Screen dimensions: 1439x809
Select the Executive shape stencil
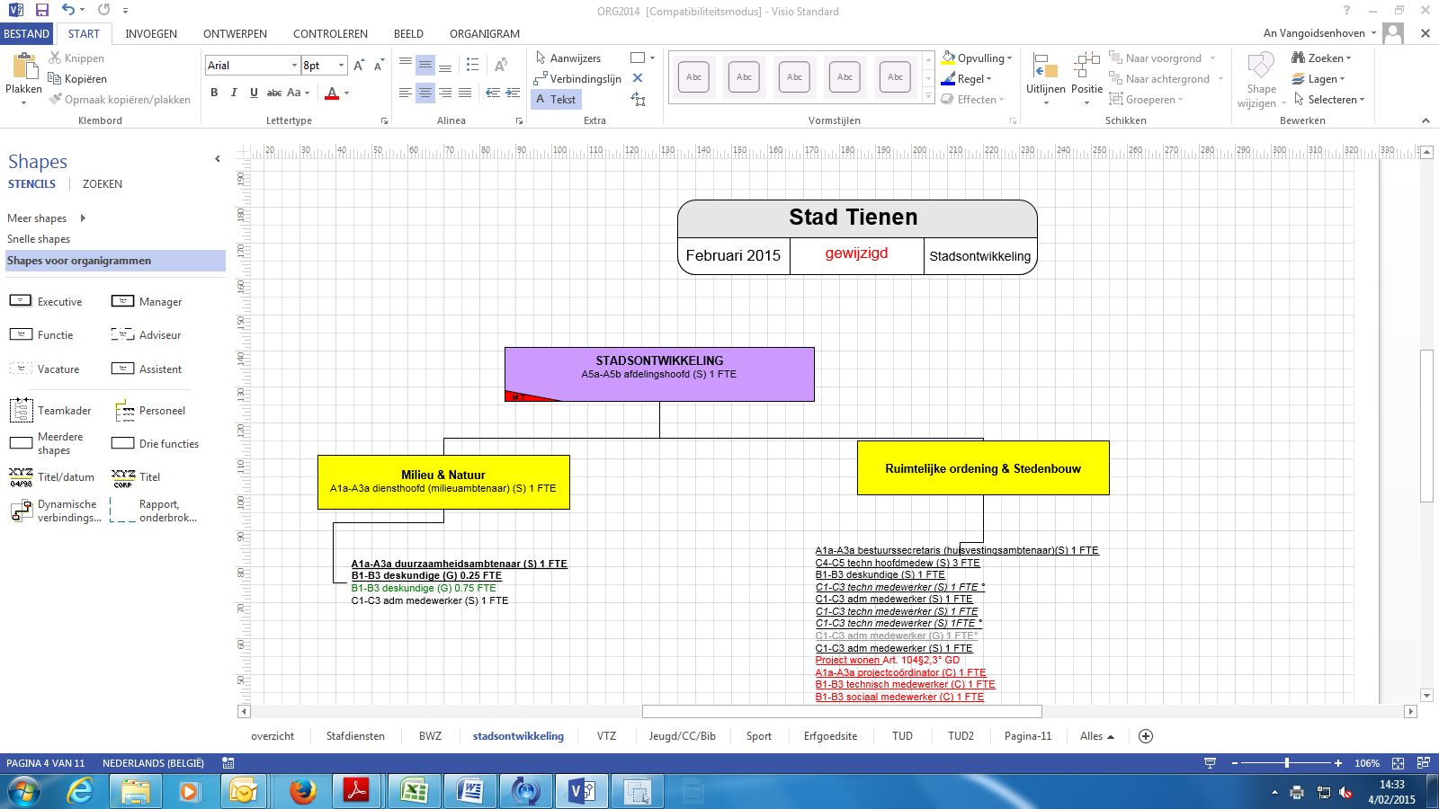46,302
